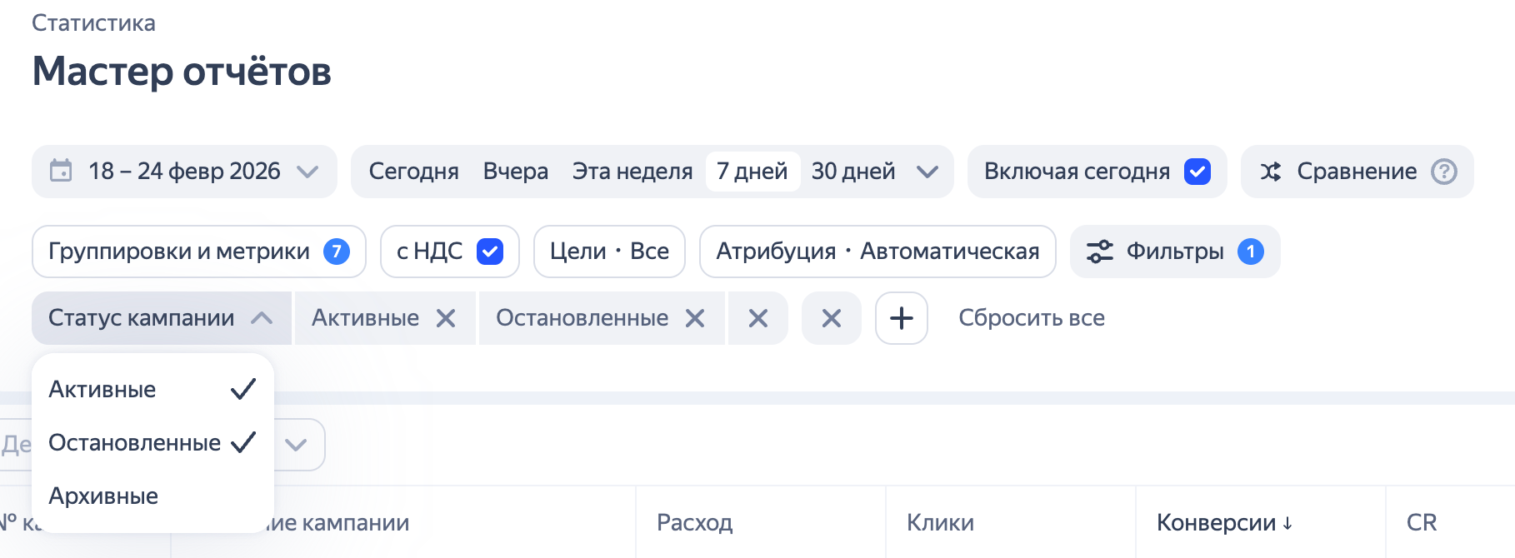Click the Сравнение shuffle arrows icon
Viewport: 1515px width, 558px height.
(1271, 172)
